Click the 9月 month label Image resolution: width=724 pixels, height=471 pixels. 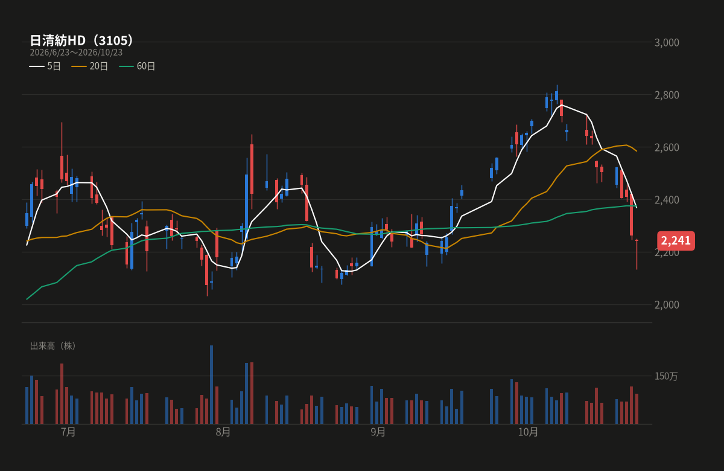[378, 432]
